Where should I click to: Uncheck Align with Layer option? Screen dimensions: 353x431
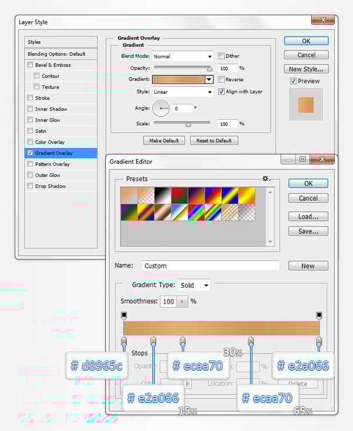[222, 92]
